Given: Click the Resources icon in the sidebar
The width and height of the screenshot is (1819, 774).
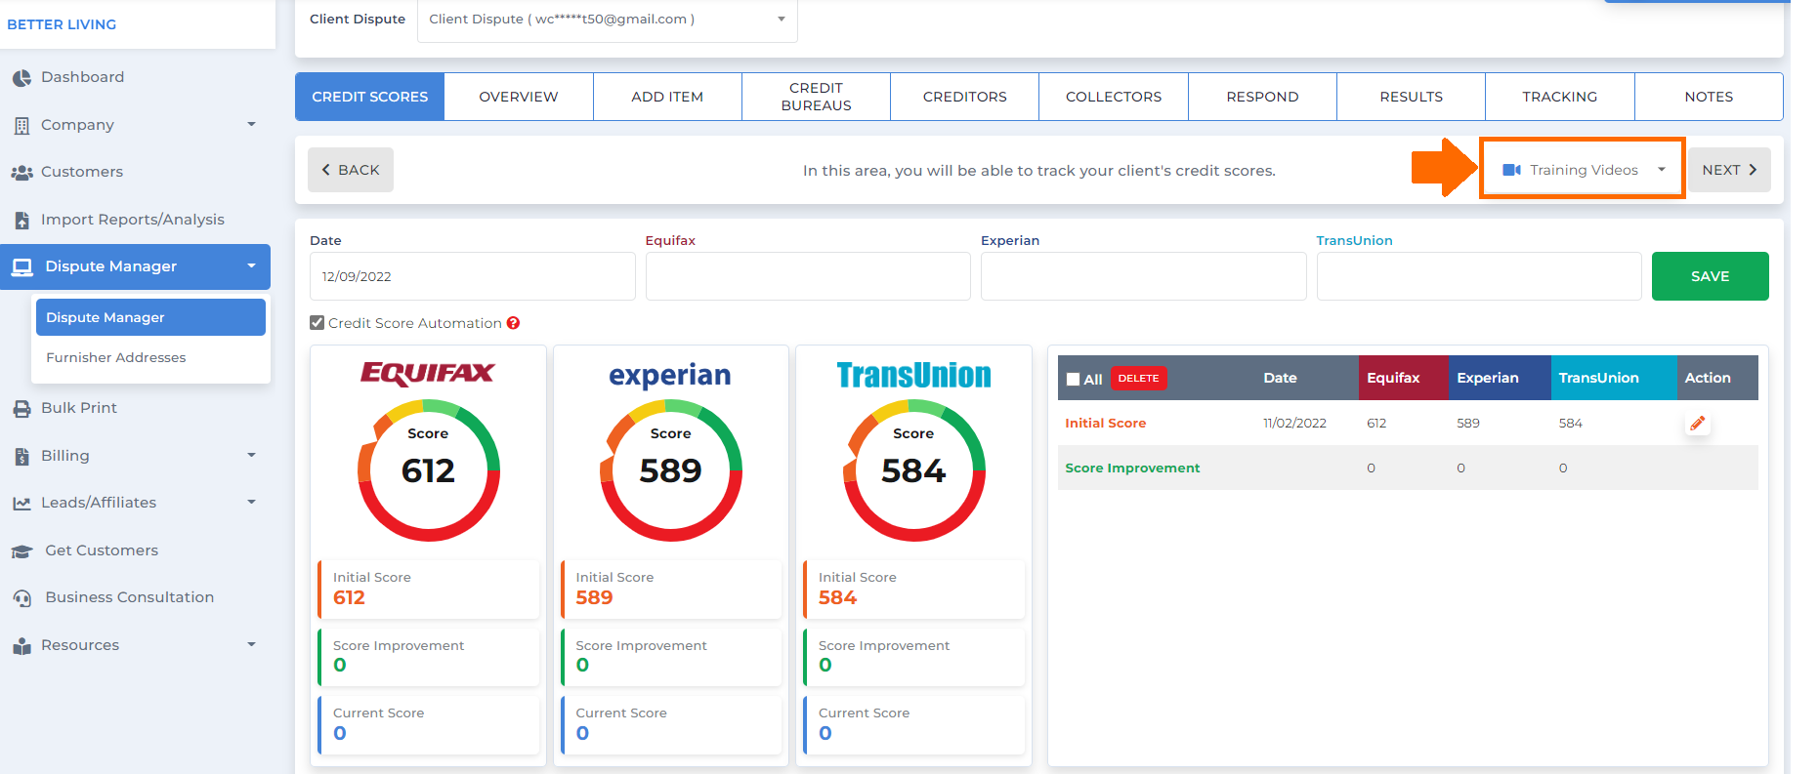Looking at the screenshot, I should click(x=21, y=646).
